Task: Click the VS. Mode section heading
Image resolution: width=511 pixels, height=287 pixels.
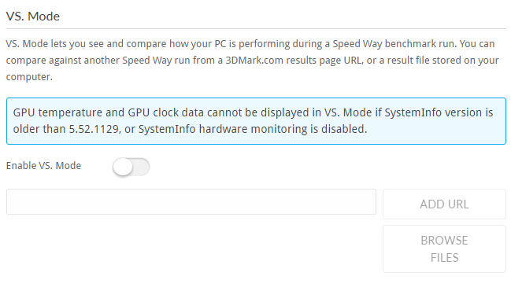Action: click(x=33, y=17)
